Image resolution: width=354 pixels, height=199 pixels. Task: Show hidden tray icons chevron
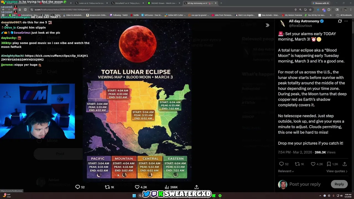point(320,196)
